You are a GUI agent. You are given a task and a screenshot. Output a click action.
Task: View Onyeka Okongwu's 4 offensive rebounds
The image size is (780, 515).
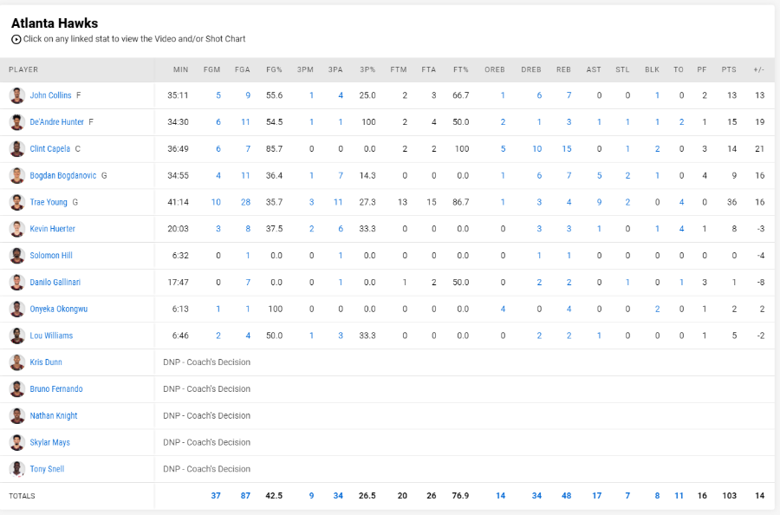pyautogui.click(x=503, y=309)
